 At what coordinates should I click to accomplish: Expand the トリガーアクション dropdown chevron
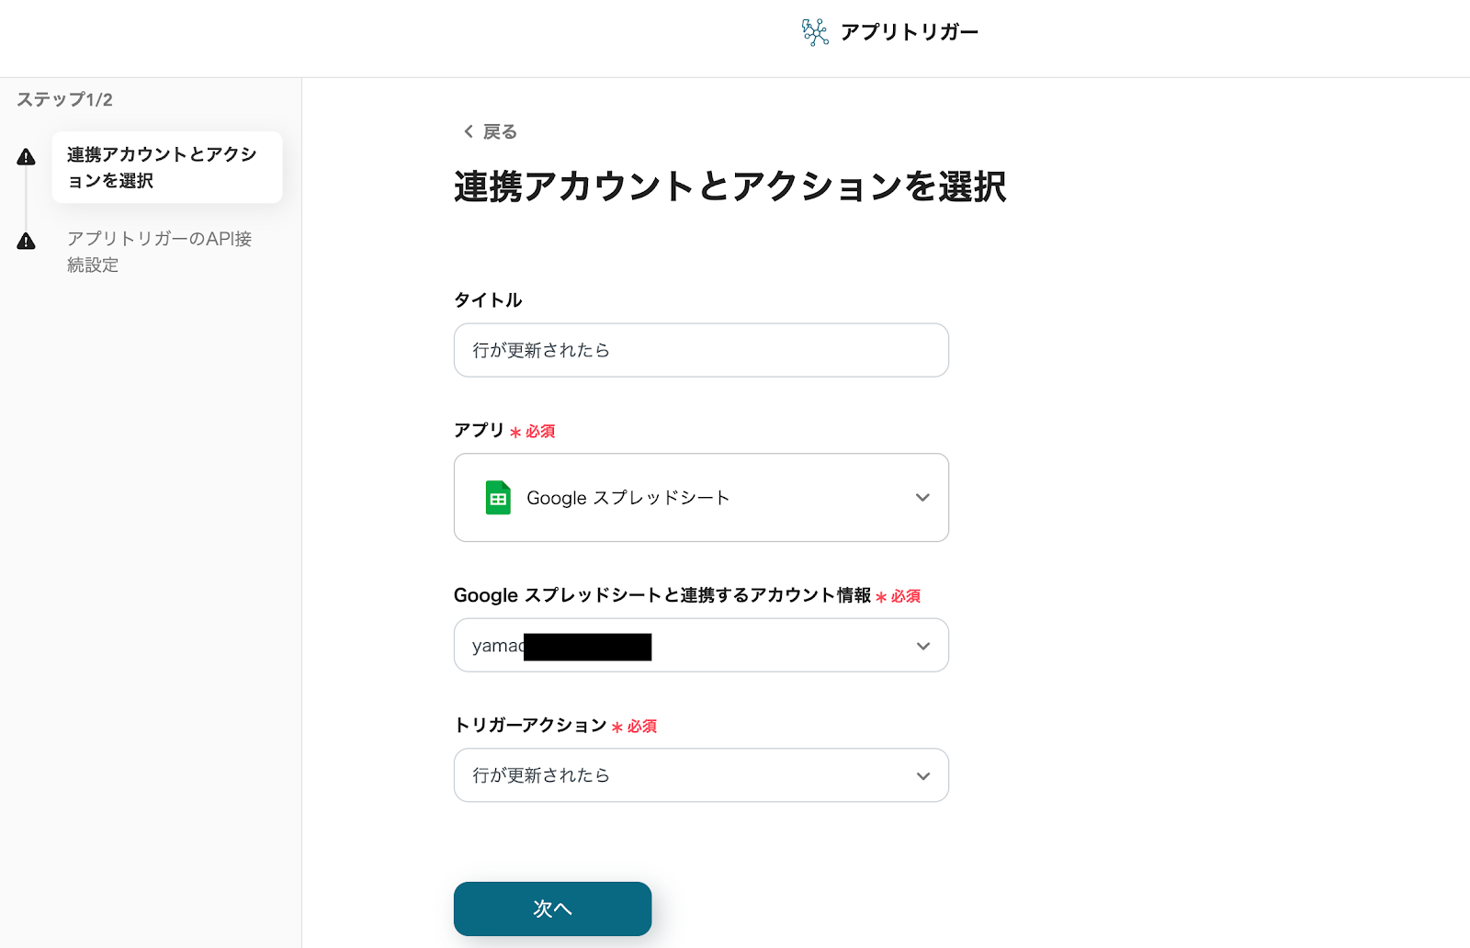[922, 776]
